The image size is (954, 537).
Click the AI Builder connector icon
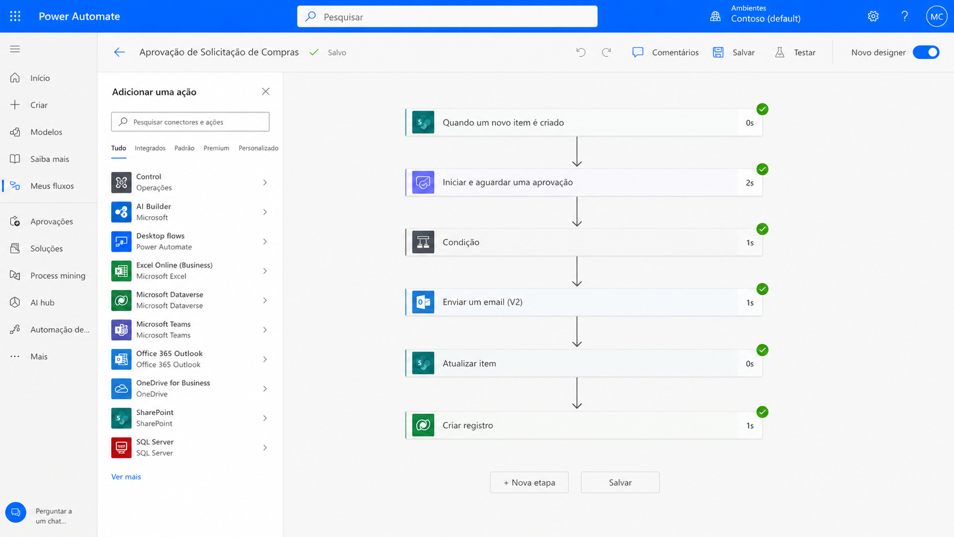[121, 212]
